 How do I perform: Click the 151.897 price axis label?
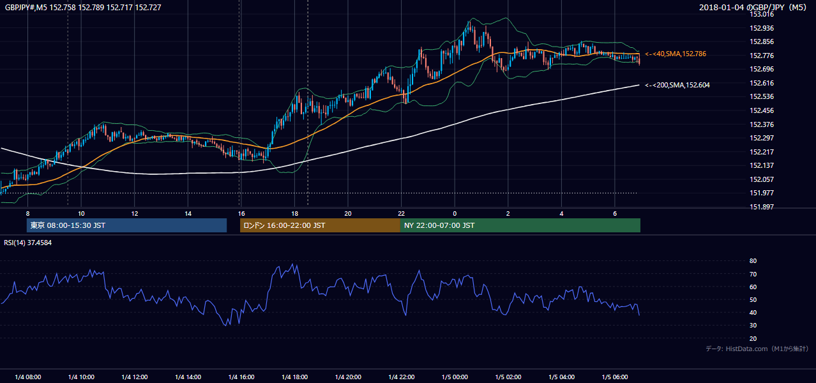762,207
